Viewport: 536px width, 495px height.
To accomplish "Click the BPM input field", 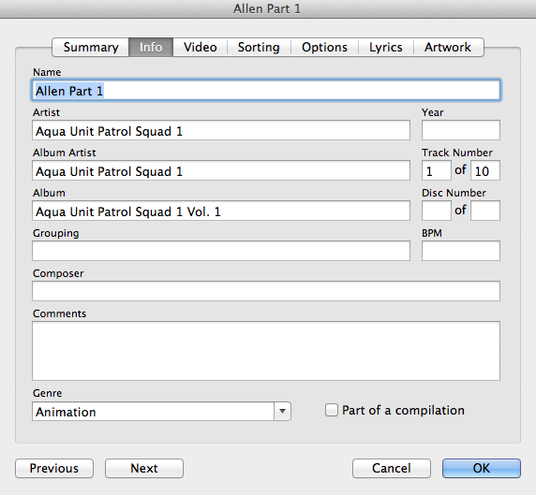I will click(x=461, y=251).
